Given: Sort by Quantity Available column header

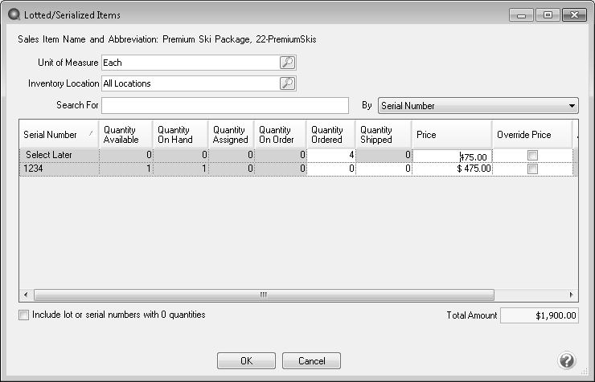Looking at the screenshot, I should pos(125,134).
